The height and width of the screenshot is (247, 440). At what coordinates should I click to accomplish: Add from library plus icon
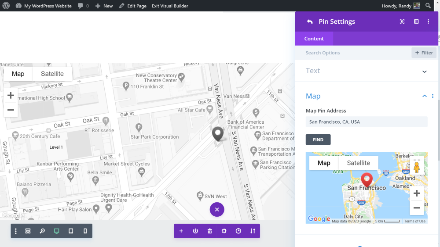pyautogui.click(x=181, y=231)
